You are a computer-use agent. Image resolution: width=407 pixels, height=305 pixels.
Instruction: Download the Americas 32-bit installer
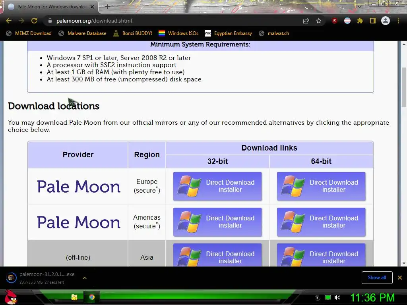click(x=217, y=222)
